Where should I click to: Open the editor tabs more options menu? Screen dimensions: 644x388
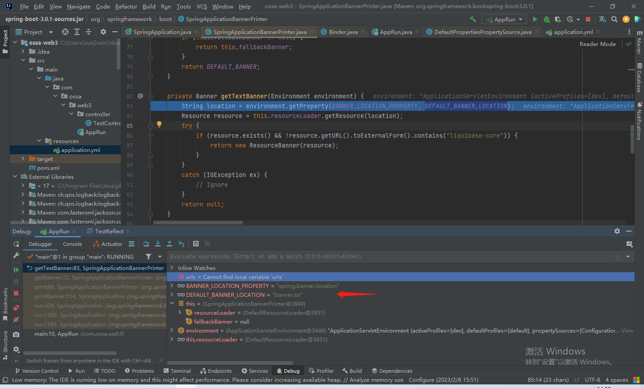click(629, 32)
